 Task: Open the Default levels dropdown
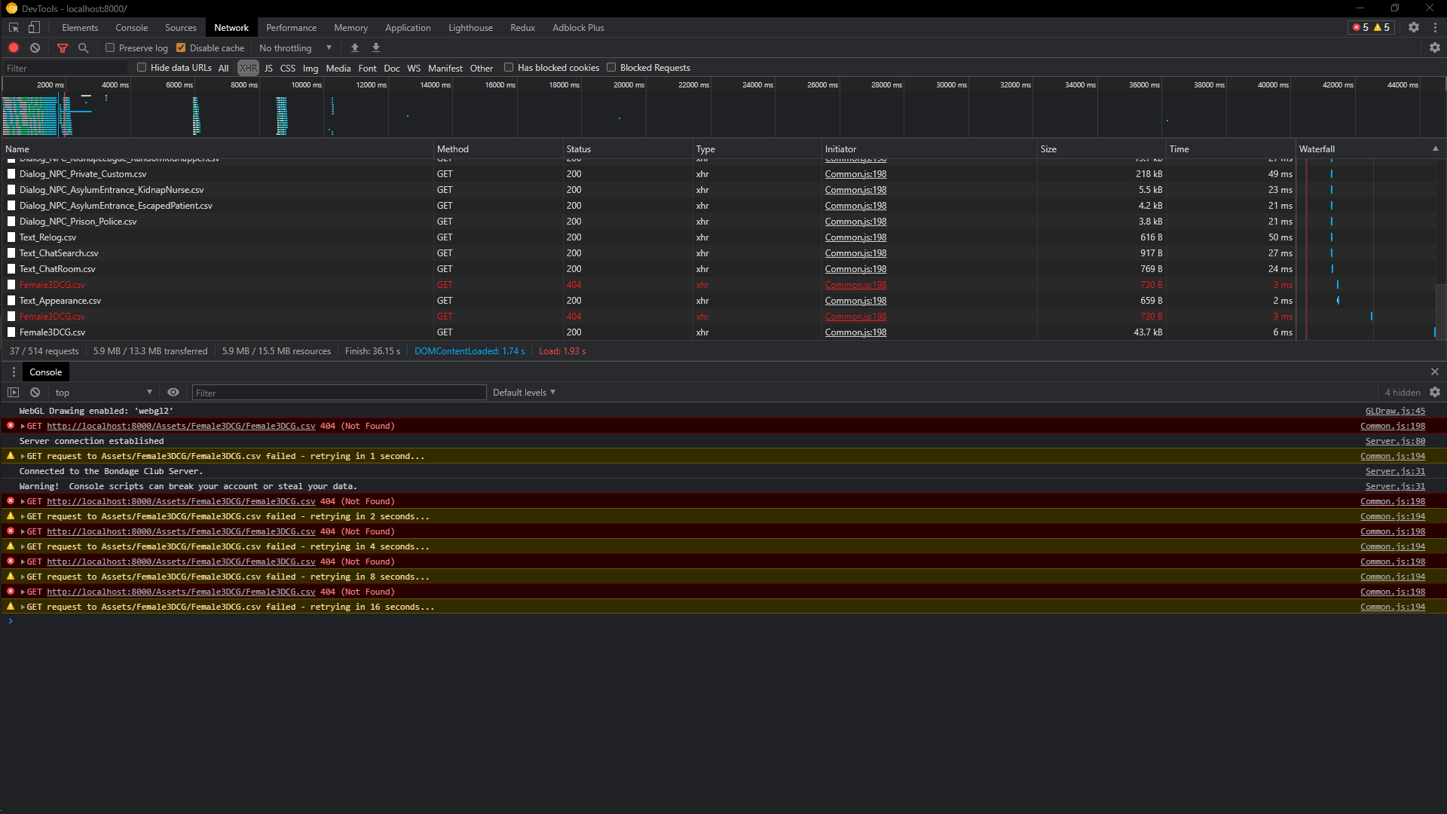pyautogui.click(x=524, y=392)
